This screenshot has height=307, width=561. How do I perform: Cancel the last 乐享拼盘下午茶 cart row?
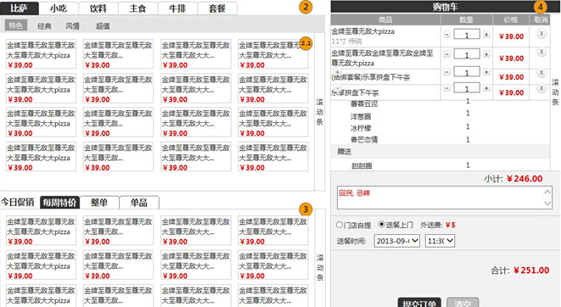click(541, 88)
